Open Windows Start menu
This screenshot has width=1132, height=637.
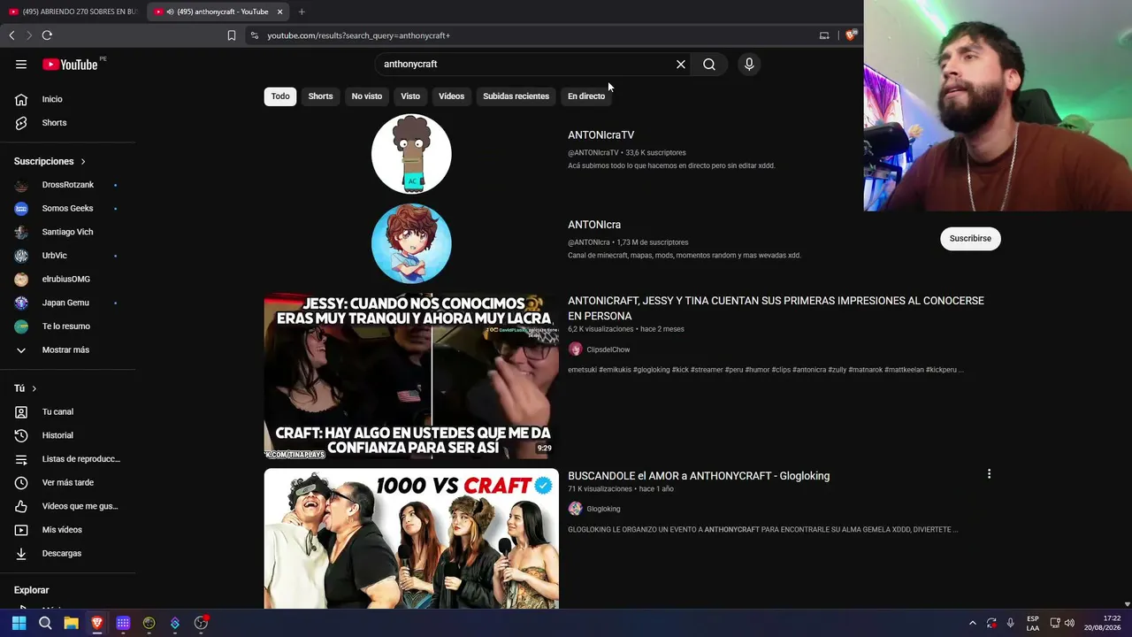pyautogui.click(x=19, y=623)
